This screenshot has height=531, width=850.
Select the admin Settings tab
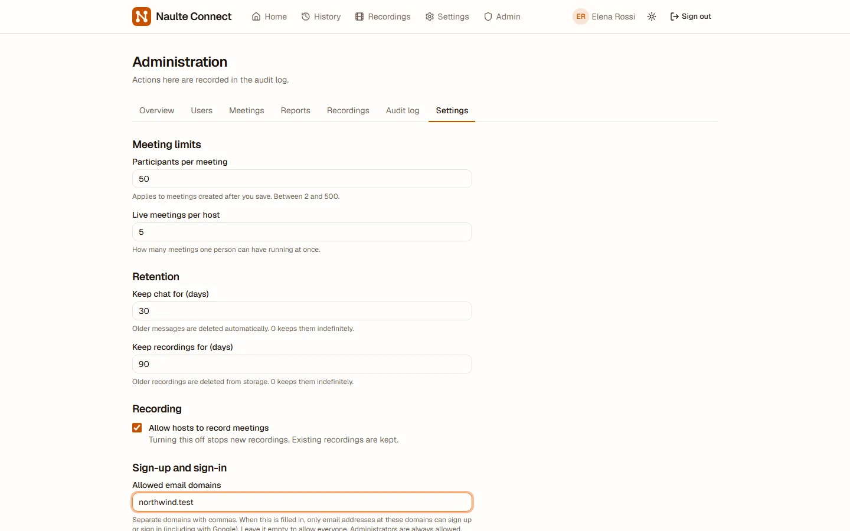tap(452, 110)
